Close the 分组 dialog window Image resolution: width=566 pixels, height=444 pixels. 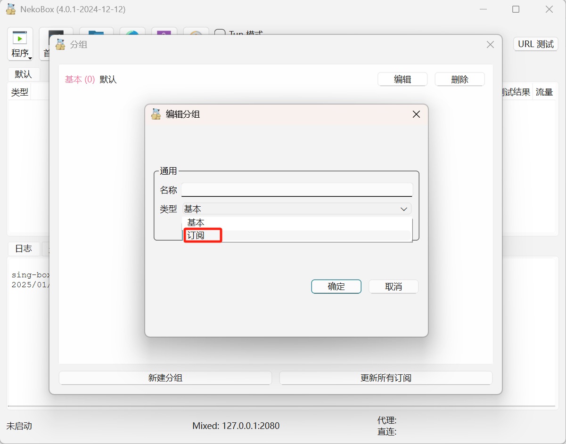click(490, 45)
